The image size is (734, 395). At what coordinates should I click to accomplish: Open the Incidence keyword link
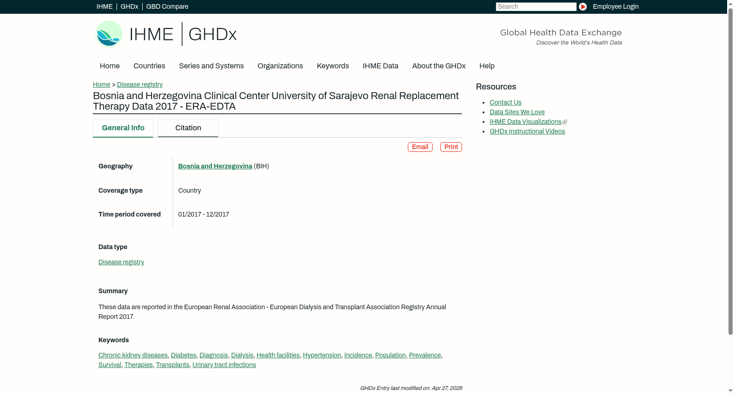coord(358,356)
